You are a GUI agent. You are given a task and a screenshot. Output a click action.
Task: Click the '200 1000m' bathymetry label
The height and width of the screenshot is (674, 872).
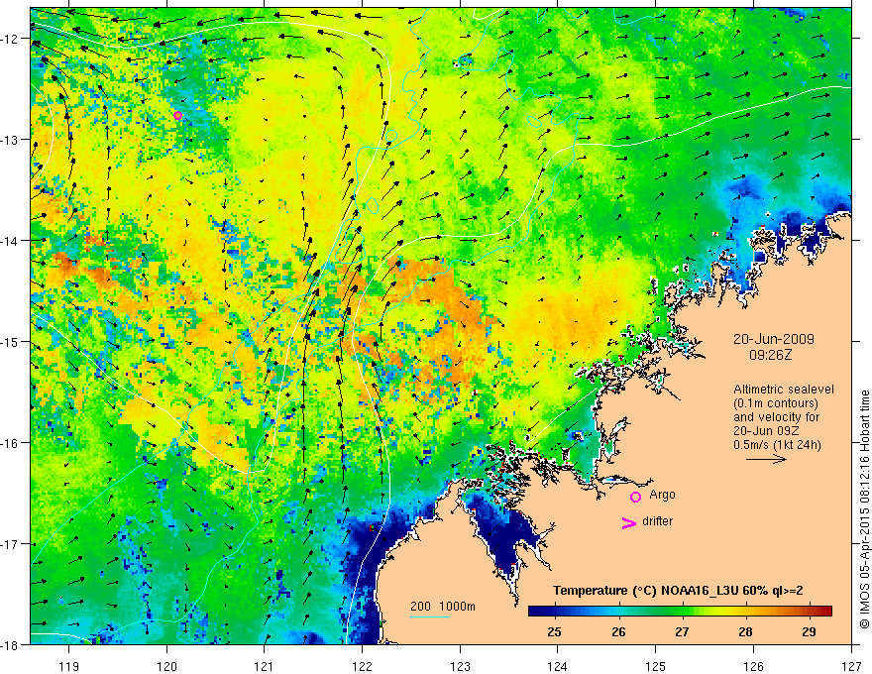point(443,607)
